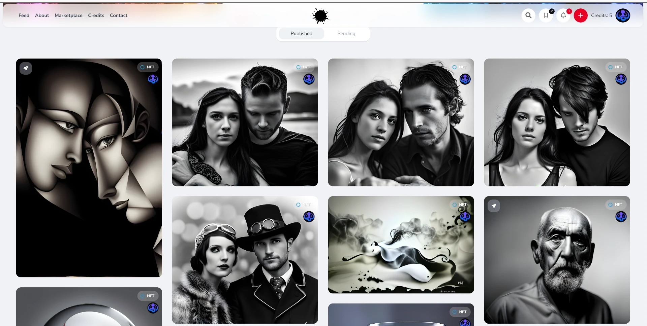Open creator avatar on hair-over-eye couple photo
Screen dimensions: 647x326
point(621,79)
